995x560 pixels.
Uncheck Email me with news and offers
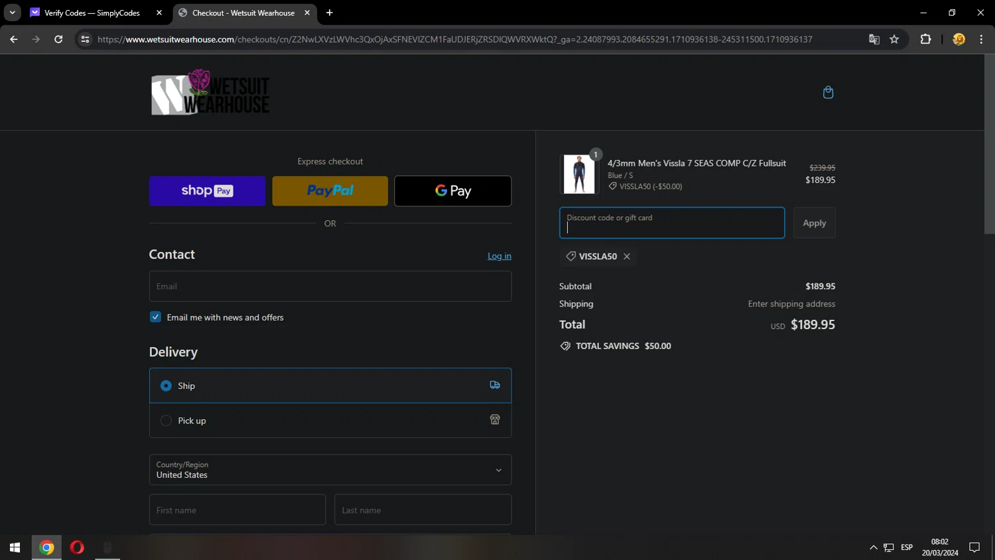click(x=155, y=317)
